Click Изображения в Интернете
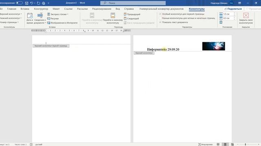261x146 pixels. 62,23
